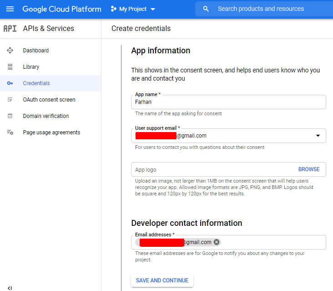The image size is (333, 291).
Task: Click the APIs & Services heading
Action: pyautogui.click(x=49, y=28)
